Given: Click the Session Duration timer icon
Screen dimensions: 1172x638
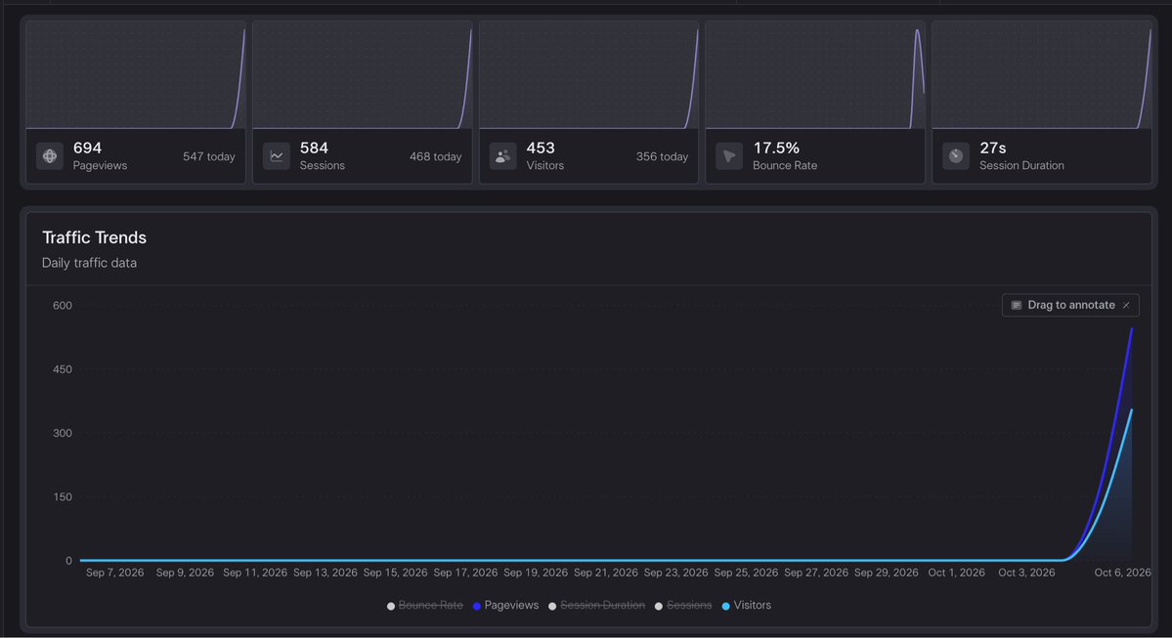Looking at the screenshot, I should (x=956, y=156).
